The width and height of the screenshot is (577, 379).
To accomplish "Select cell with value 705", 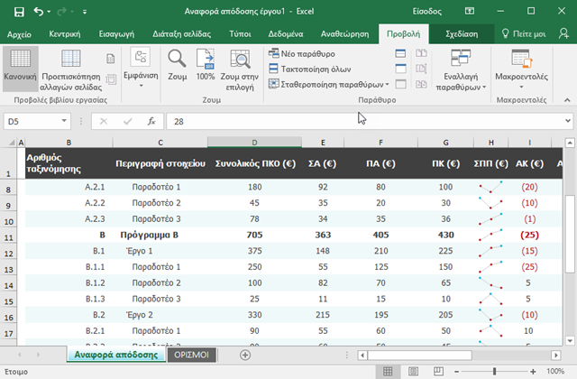I will click(254, 235).
